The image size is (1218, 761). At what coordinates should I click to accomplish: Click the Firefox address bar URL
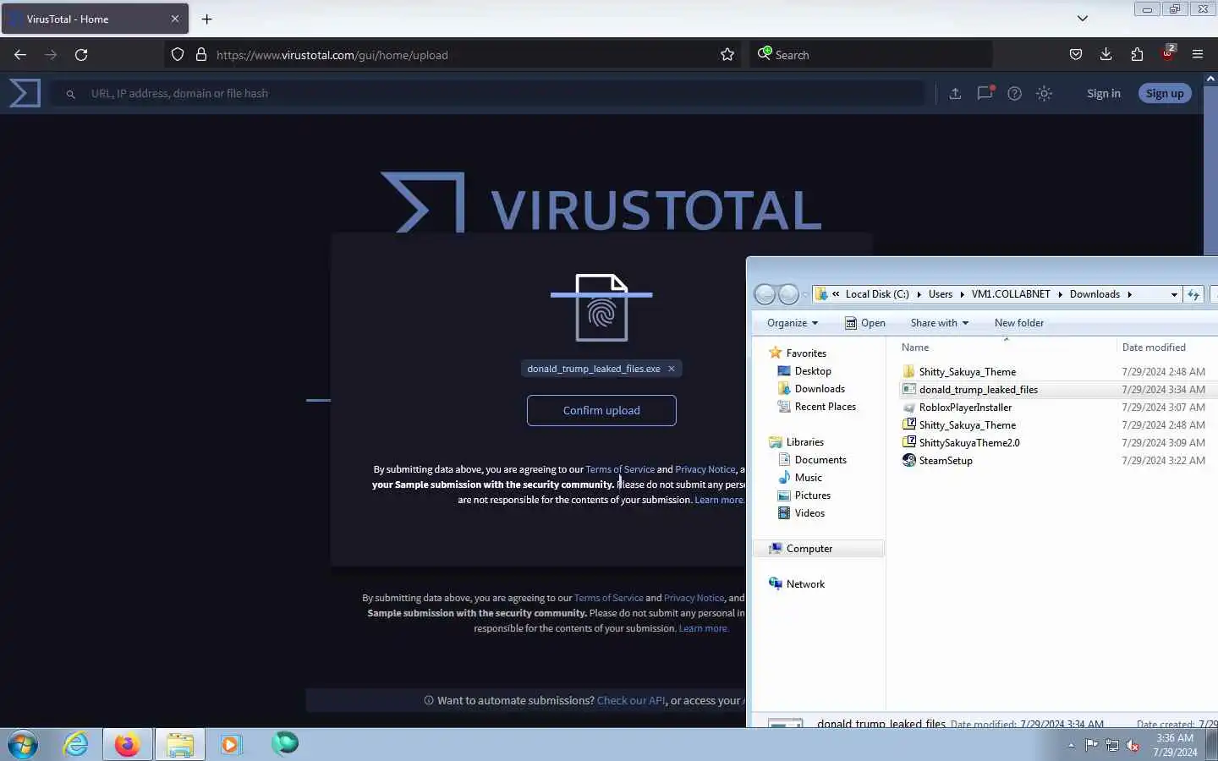pos(332,55)
